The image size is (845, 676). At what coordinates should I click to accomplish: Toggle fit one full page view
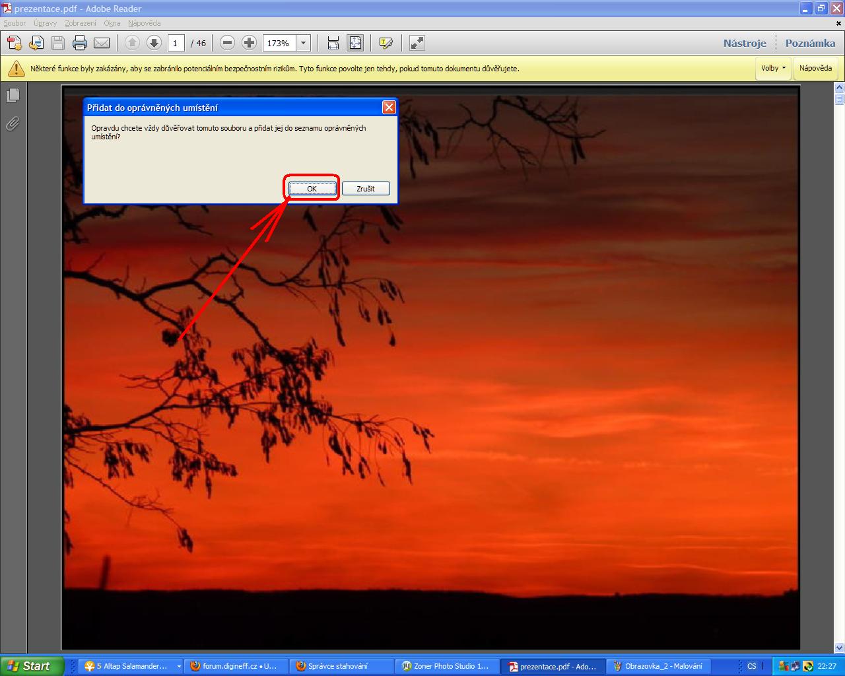coord(355,44)
